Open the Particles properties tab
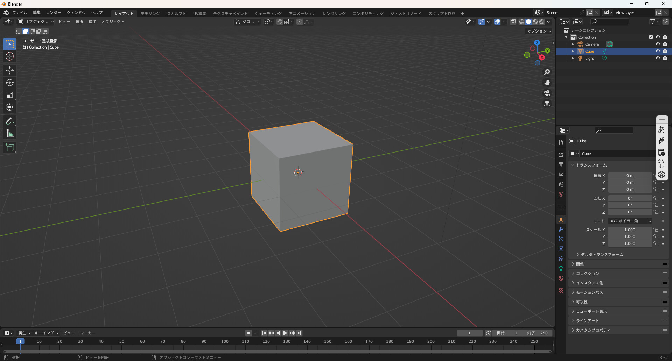The width and height of the screenshot is (672, 361). point(561,239)
